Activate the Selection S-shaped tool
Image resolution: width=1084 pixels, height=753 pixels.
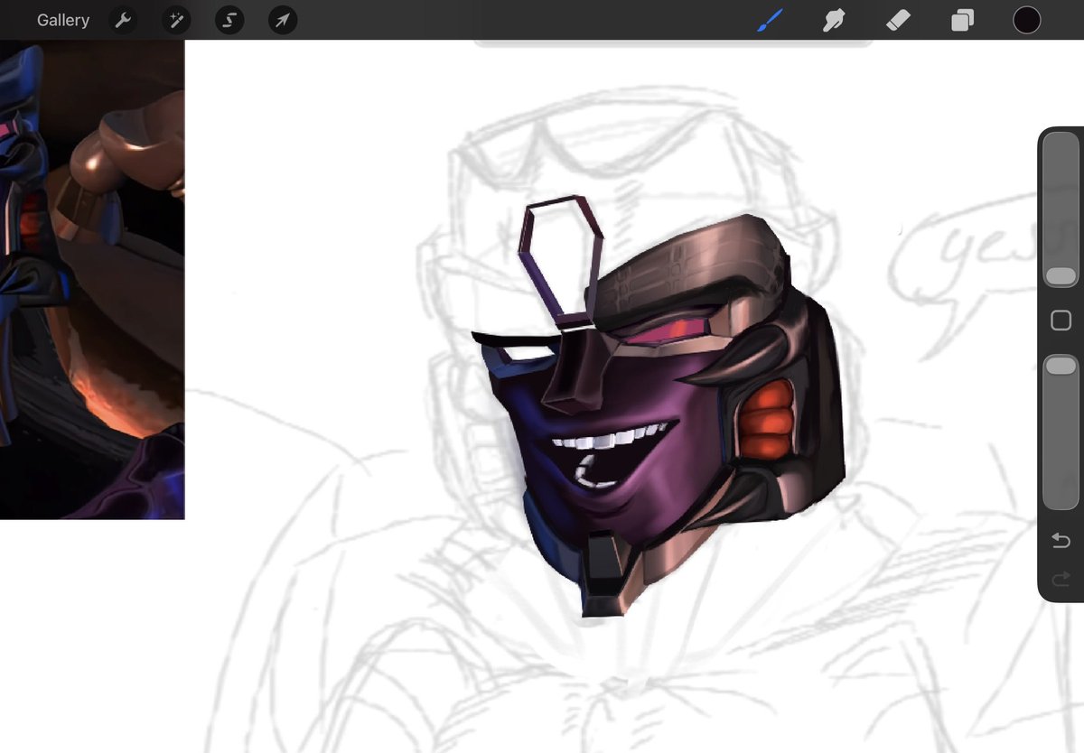pyautogui.click(x=229, y=20)
